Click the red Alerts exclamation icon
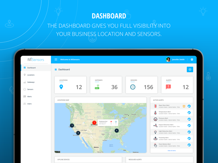Image resolution: width=218 pixels, height=163 pixels. [x=168, y=87]
